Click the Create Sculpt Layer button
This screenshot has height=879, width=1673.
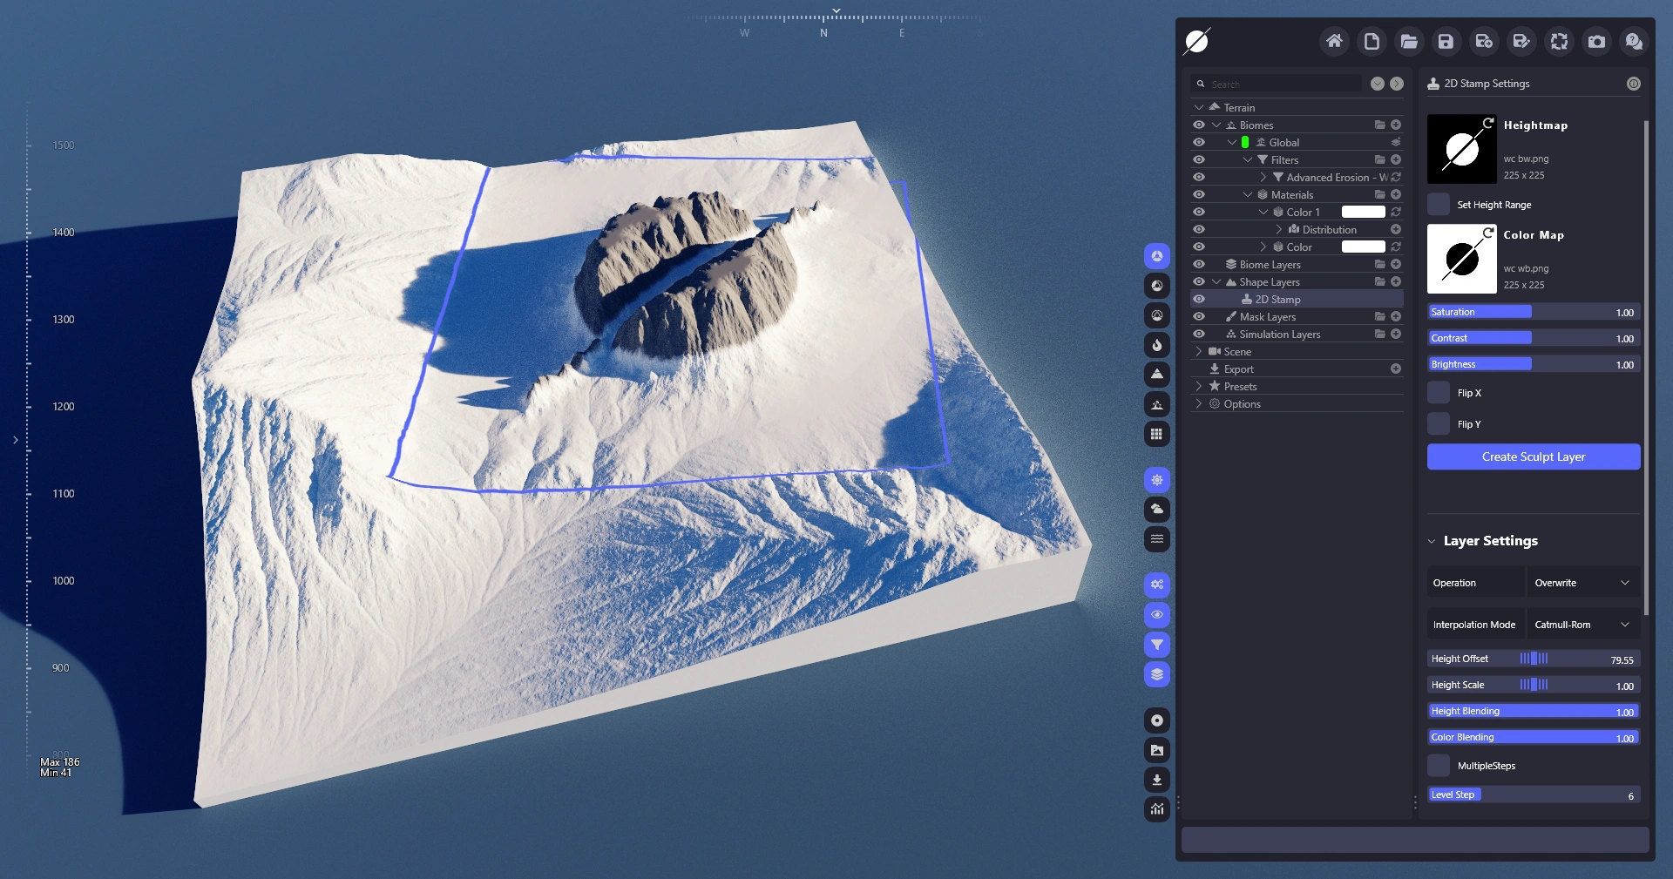coord(1533,456)
